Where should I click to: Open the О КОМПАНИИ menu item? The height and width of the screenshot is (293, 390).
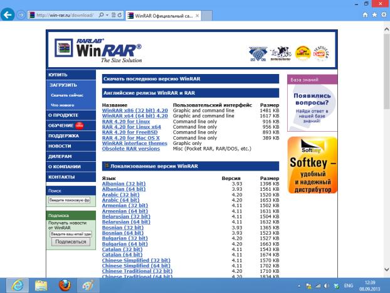point(71,167)
